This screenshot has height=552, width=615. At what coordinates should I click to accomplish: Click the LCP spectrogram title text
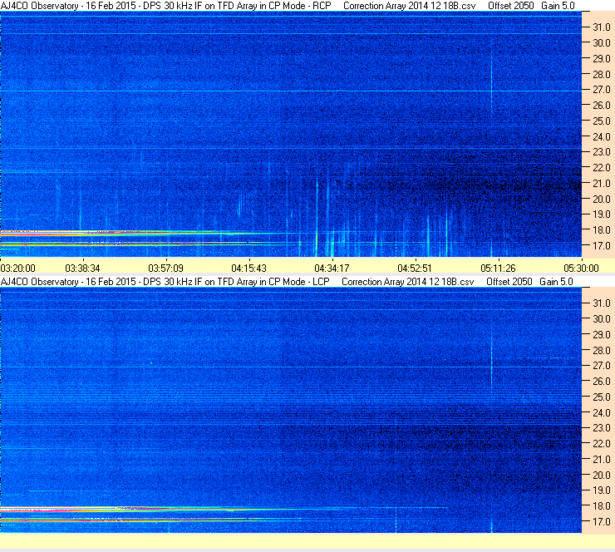tap(165, 282)
